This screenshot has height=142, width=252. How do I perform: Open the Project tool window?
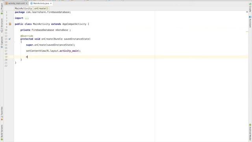pyautogui.click(x=2, y=9)
